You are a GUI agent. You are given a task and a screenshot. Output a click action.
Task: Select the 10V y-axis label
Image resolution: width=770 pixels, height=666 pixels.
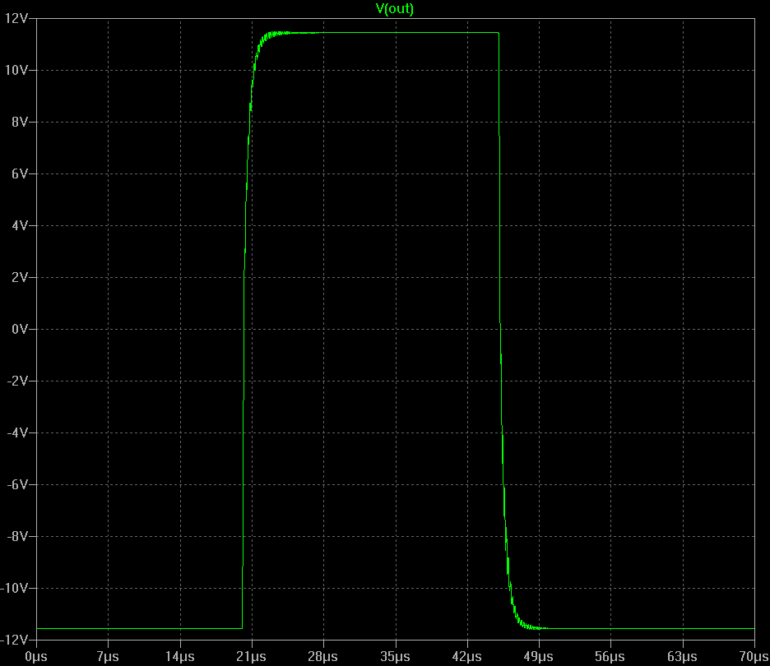tap(16, 70)
